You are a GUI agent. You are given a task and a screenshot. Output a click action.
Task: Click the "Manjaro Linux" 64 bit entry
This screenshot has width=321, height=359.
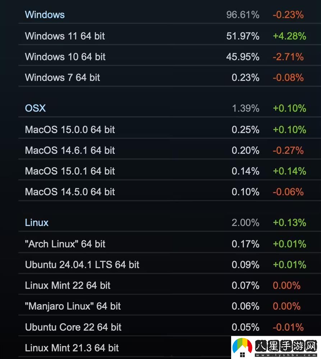(x=73, y=306)
